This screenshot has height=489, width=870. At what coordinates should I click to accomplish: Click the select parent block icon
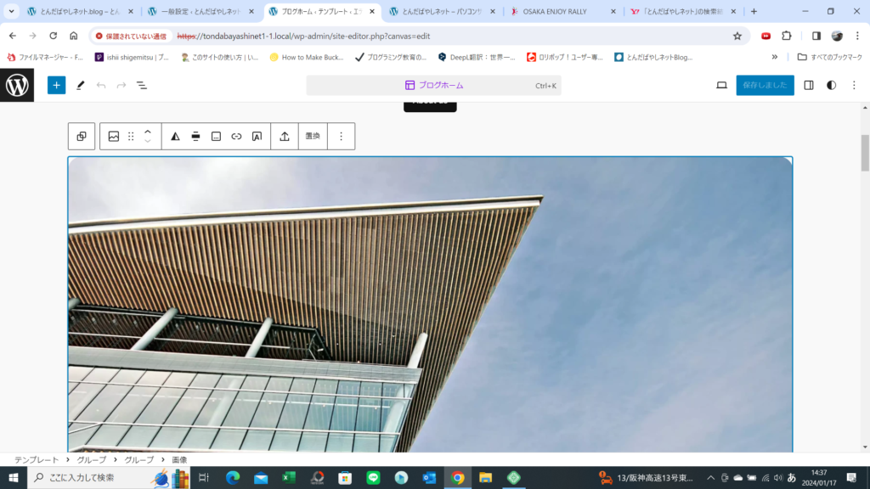click(x=82, y=136)
